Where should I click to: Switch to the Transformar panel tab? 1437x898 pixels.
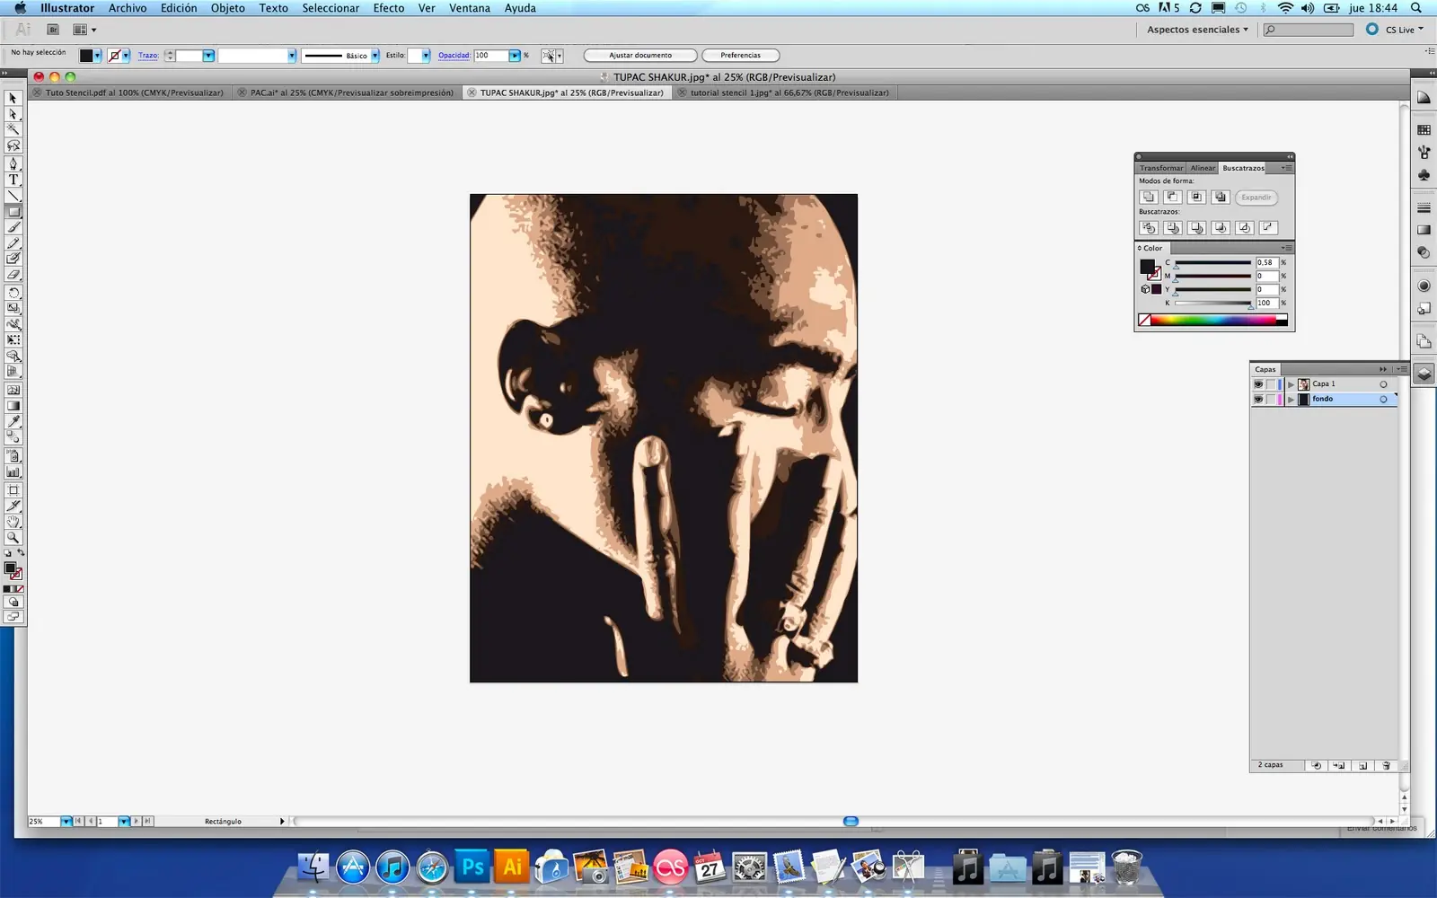click(x=1161, y=168)
